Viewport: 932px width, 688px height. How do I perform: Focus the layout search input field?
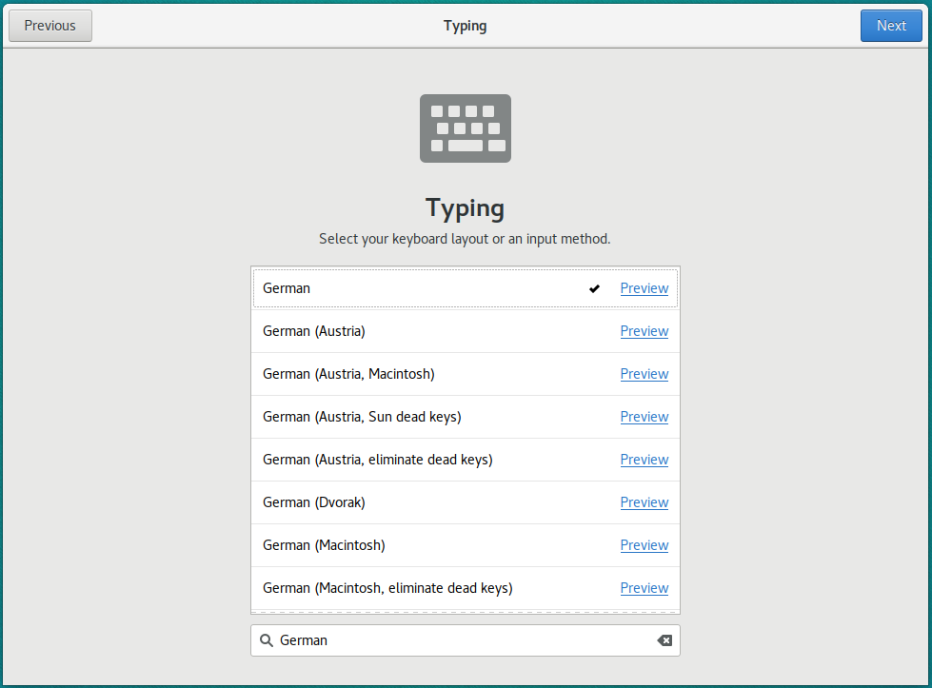(457, 640)
